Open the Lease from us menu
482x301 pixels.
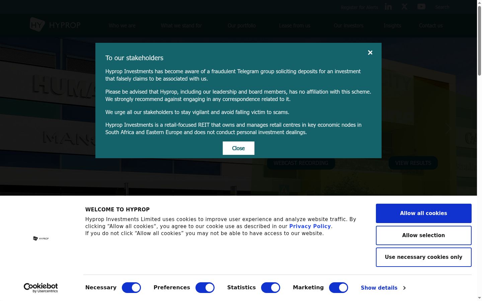[295, 26]
